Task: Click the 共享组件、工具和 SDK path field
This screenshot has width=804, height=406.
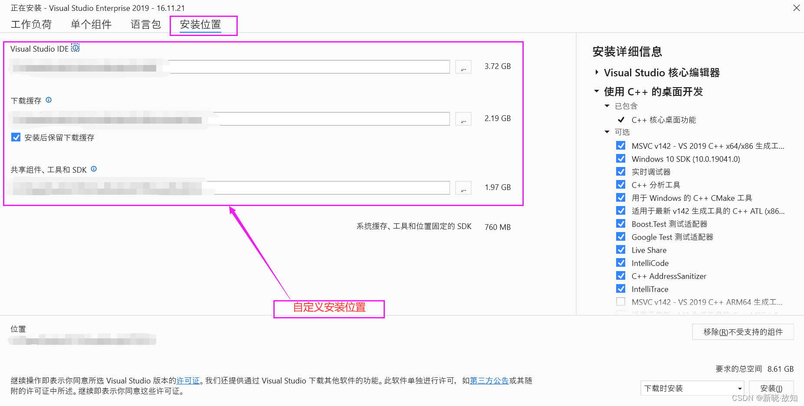Action: pyautogui.click(x=230, y=188)
